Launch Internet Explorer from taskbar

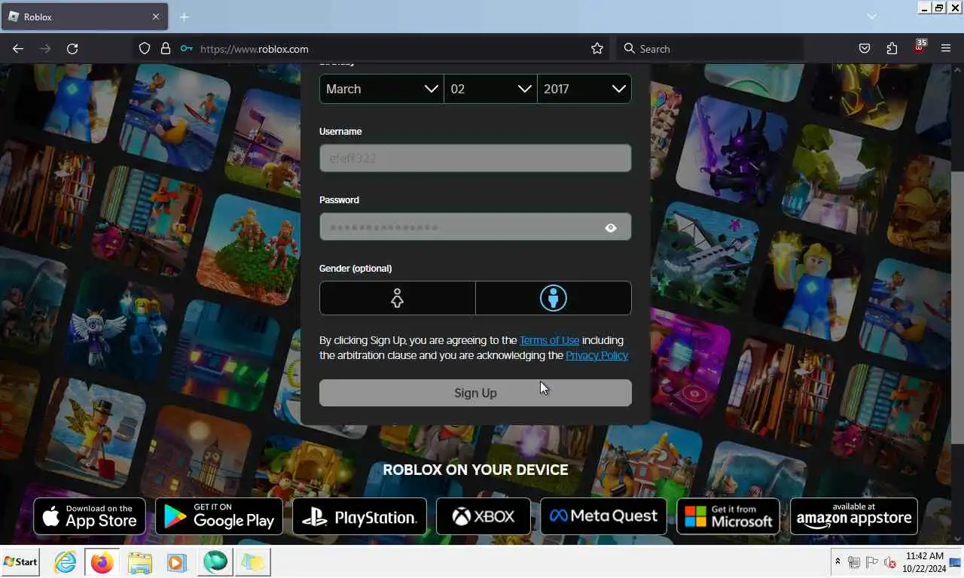point(66,562)
